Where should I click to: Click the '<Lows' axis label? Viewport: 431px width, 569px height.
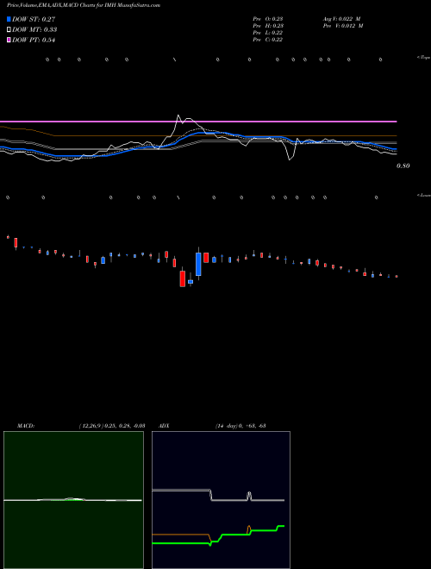424,195
